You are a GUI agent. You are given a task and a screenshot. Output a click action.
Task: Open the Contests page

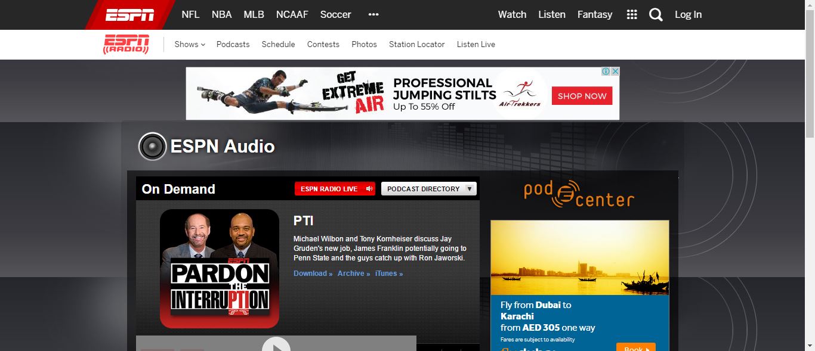pos(323,44)
